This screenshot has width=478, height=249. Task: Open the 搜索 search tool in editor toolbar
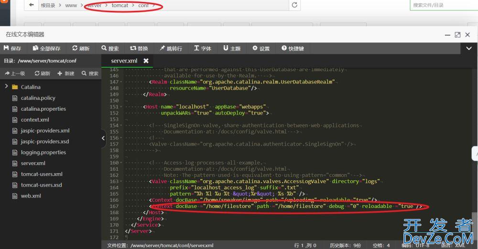coord(110,48)
